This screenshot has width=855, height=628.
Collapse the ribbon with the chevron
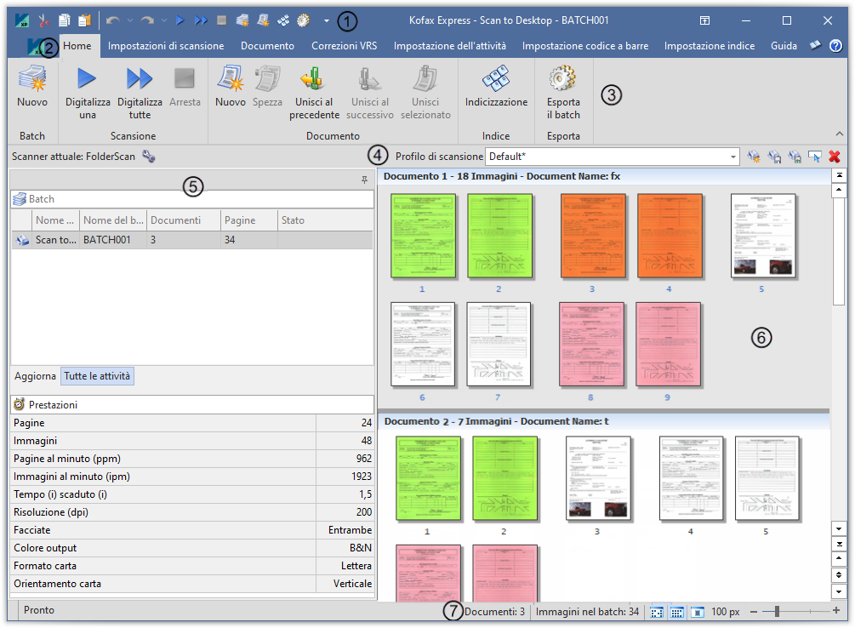(839, 134)
